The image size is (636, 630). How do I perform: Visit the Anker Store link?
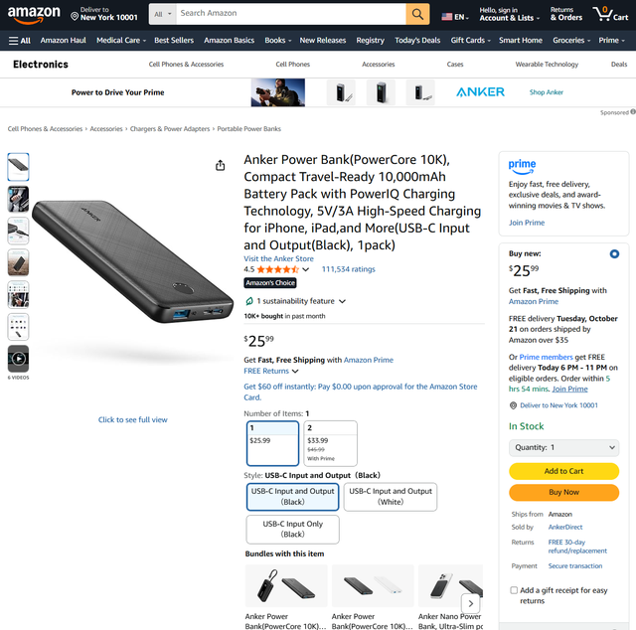tap(278, 258)
